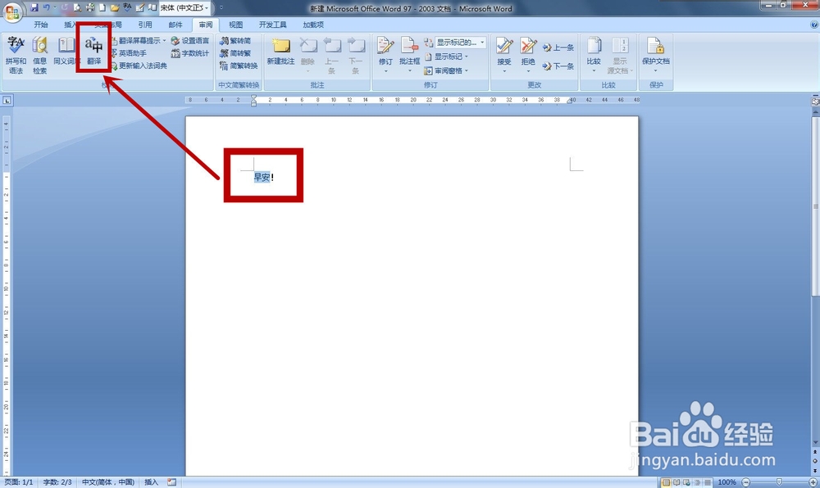Click language 中文(简体，中国) in status bar
The width and height of the screenshot is (820, 488).
[x=108, y=482]
